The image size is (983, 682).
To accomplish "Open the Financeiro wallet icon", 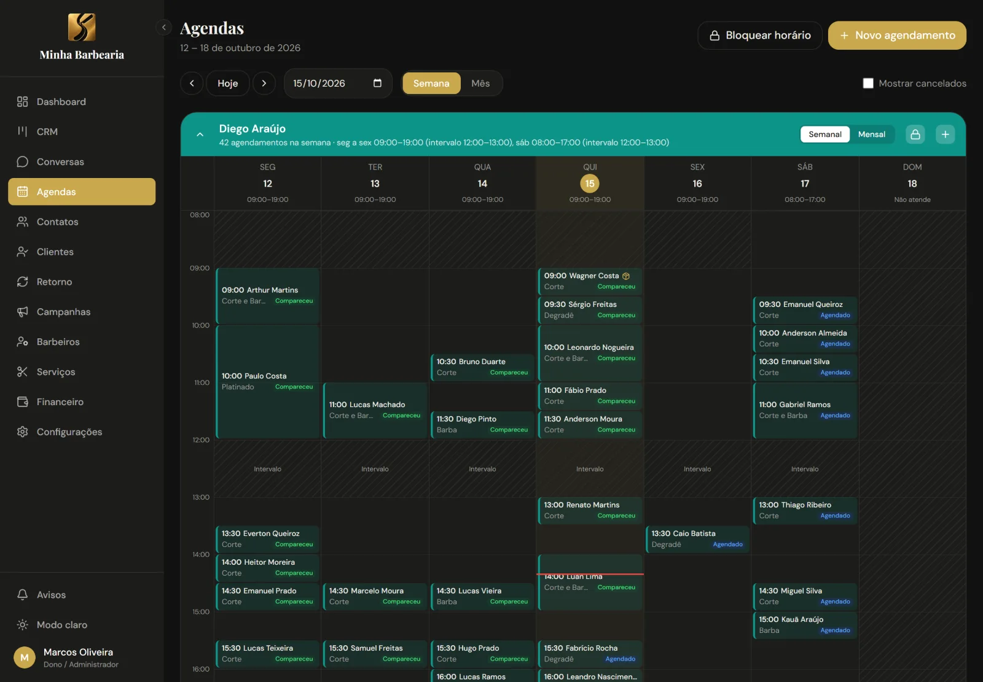I will (23, 403).
